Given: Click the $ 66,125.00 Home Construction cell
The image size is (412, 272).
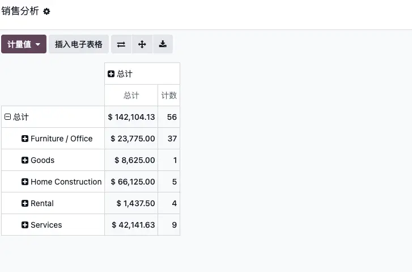Looking at the screenshot, I should click(x=131, y=182).
